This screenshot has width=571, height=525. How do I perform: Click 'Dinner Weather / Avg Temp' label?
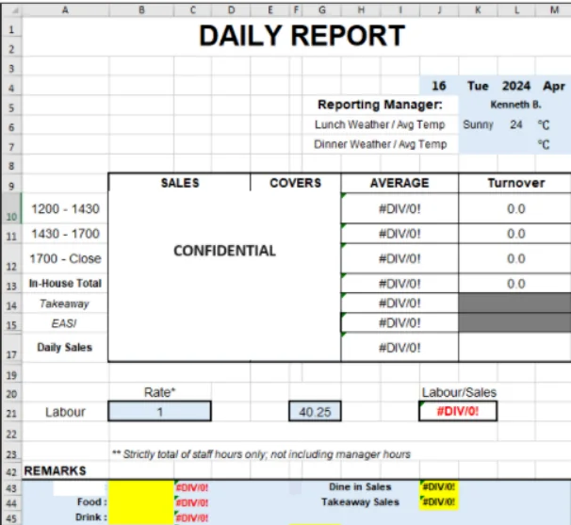(x=380, y=144)
